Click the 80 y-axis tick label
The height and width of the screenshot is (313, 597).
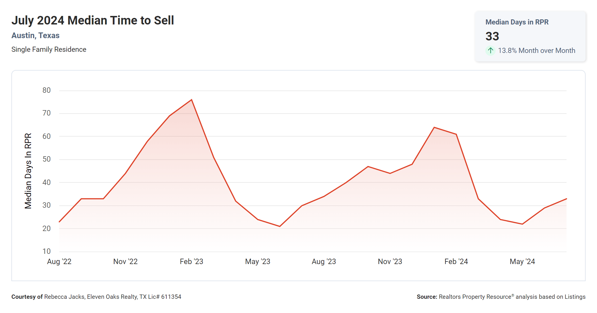point(46,90)
